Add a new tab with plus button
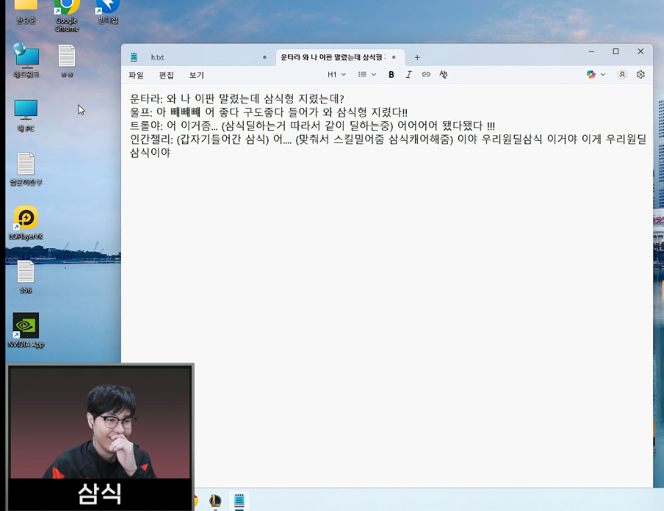This screenshot has height=511, width=664. point(417,58)
